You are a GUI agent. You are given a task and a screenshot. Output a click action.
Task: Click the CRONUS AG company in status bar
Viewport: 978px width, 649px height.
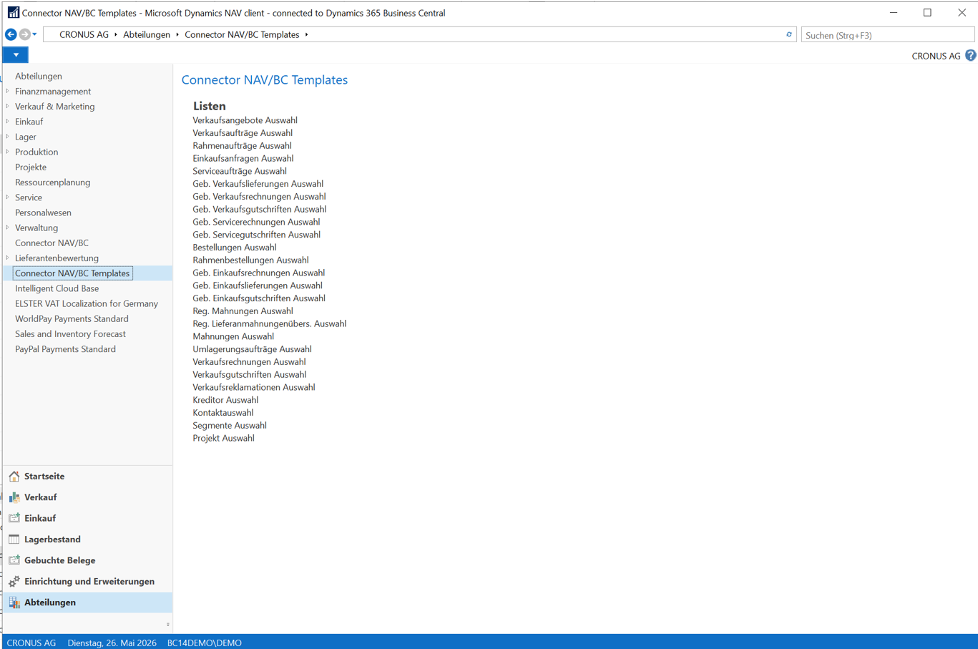[x=31, y=643]
